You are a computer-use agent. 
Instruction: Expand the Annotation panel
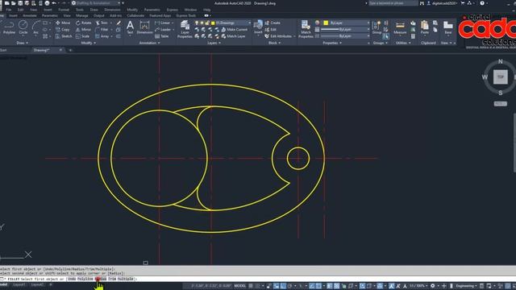pyautogui.click(x=149, y=43)
